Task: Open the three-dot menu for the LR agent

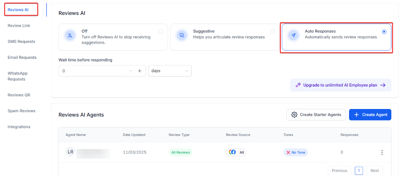Action: coord(382,152)
